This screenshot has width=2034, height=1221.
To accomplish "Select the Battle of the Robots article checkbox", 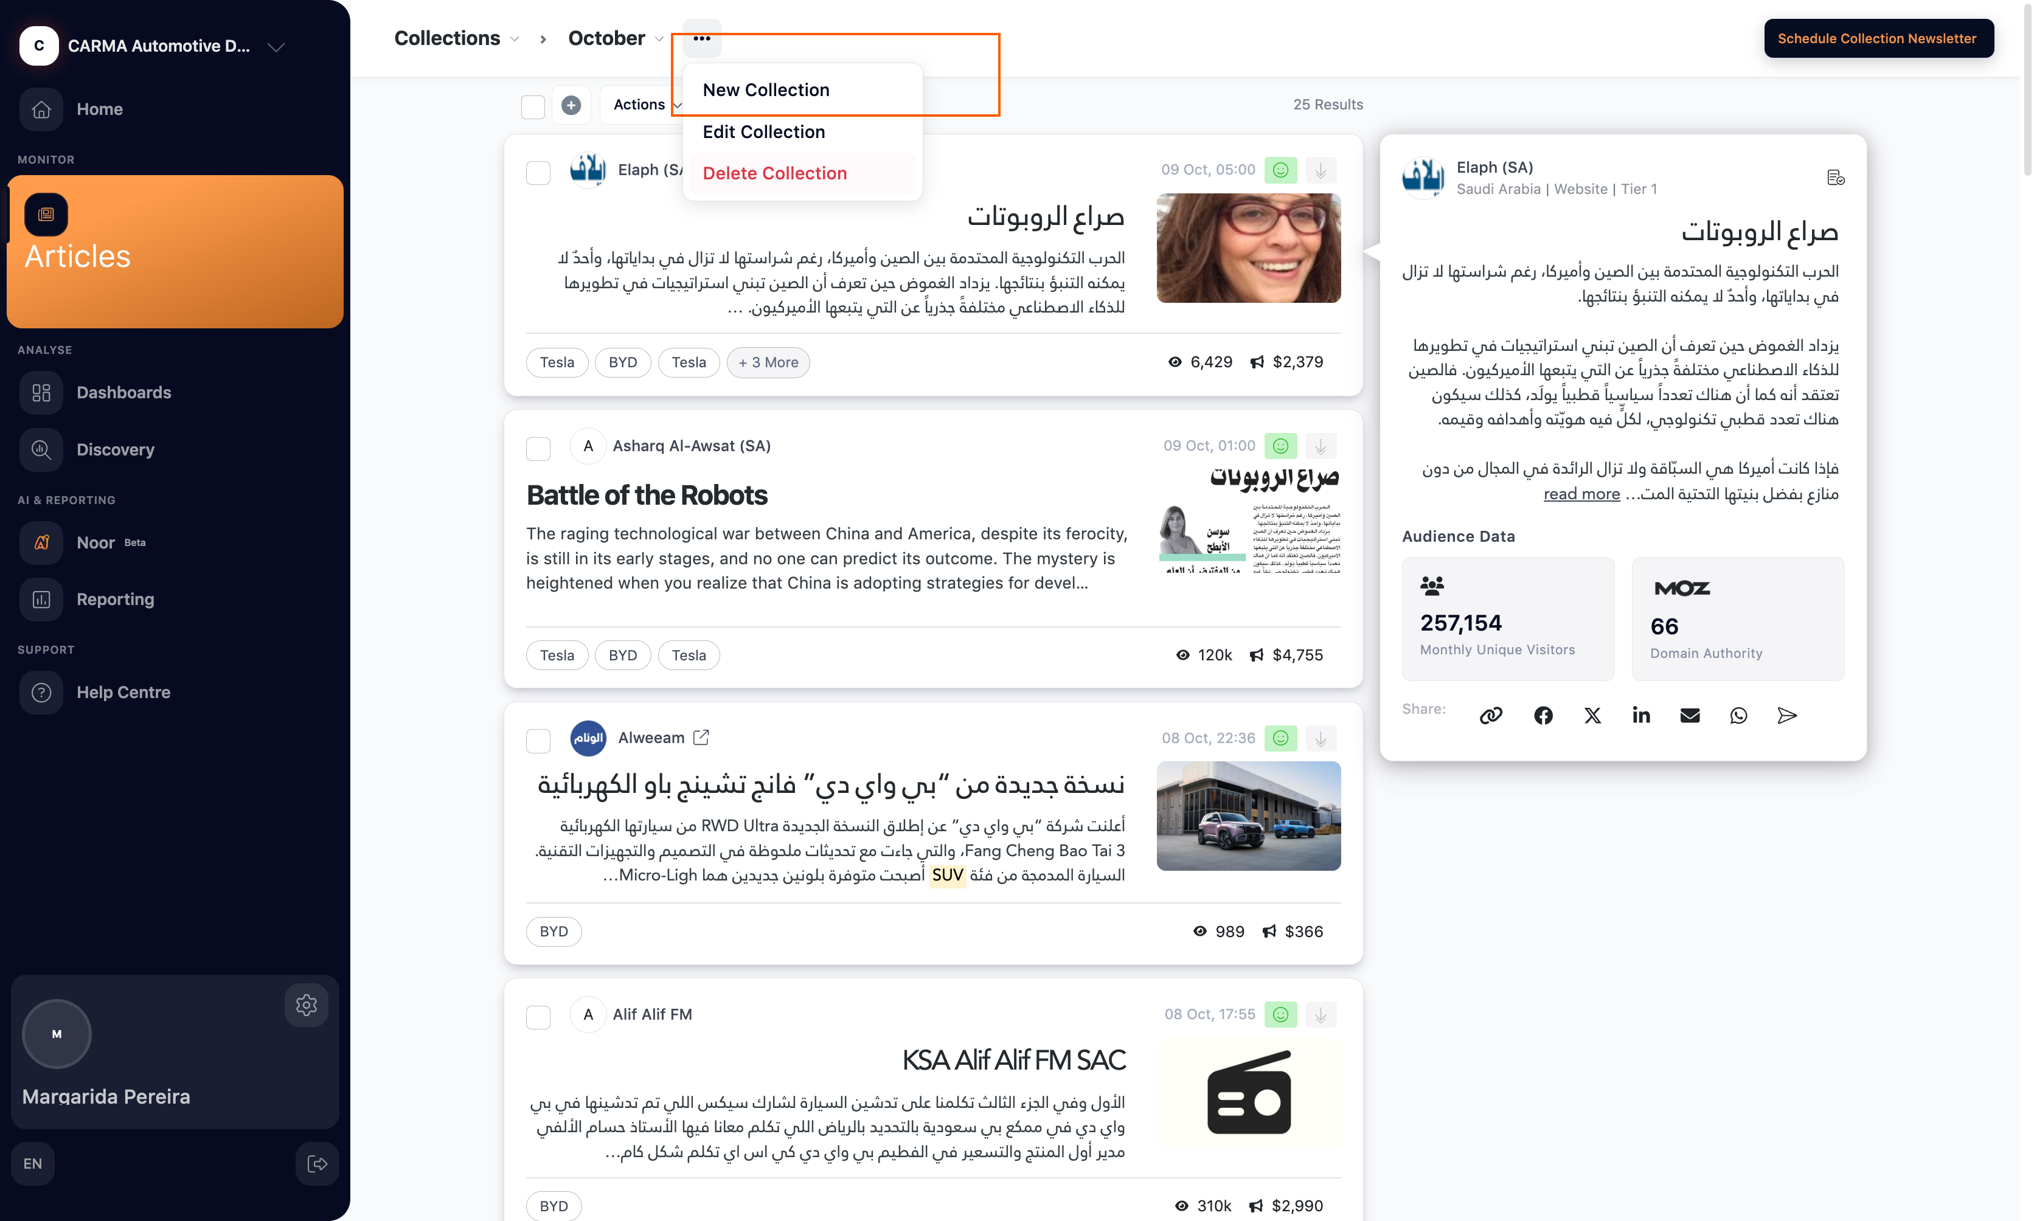I will 538,448.
